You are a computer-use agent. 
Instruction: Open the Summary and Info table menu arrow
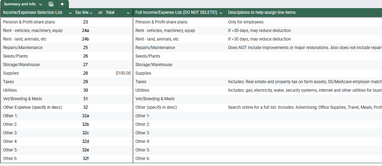click(x=40, y=4)
